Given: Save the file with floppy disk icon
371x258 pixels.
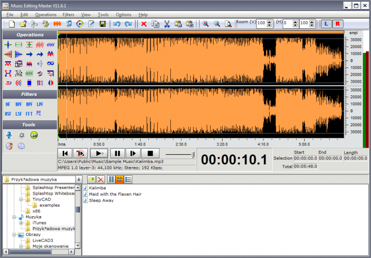Looking at the screenshot, I should pyautogui.click(x=102, y=24).
